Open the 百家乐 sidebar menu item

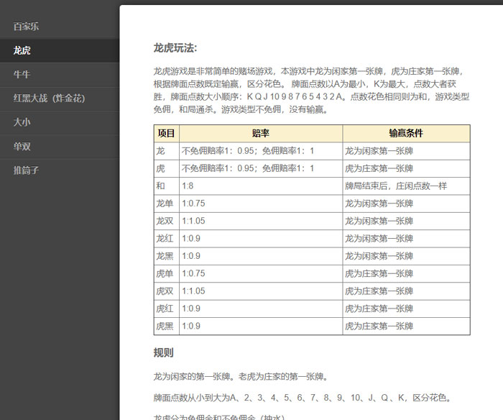click(27, 27)
